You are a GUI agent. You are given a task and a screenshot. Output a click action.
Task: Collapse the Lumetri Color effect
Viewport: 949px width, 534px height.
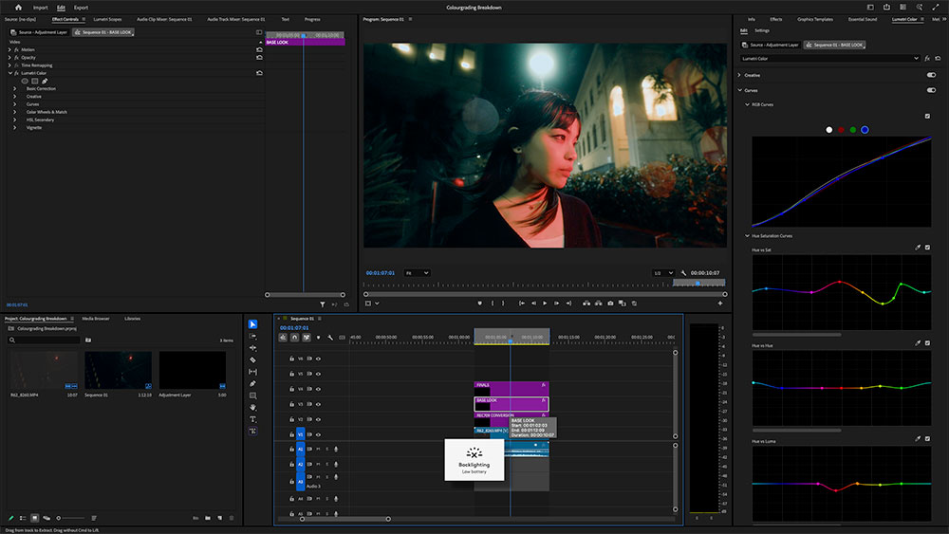coord(9,73)
